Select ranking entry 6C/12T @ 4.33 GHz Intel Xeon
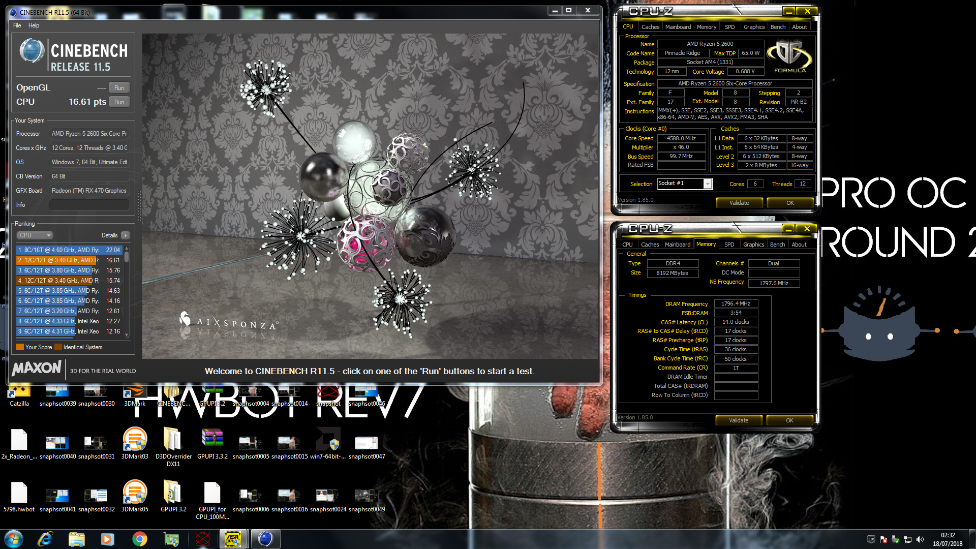Viewport: 976px width, 549px height. click(x=69, y=321)
